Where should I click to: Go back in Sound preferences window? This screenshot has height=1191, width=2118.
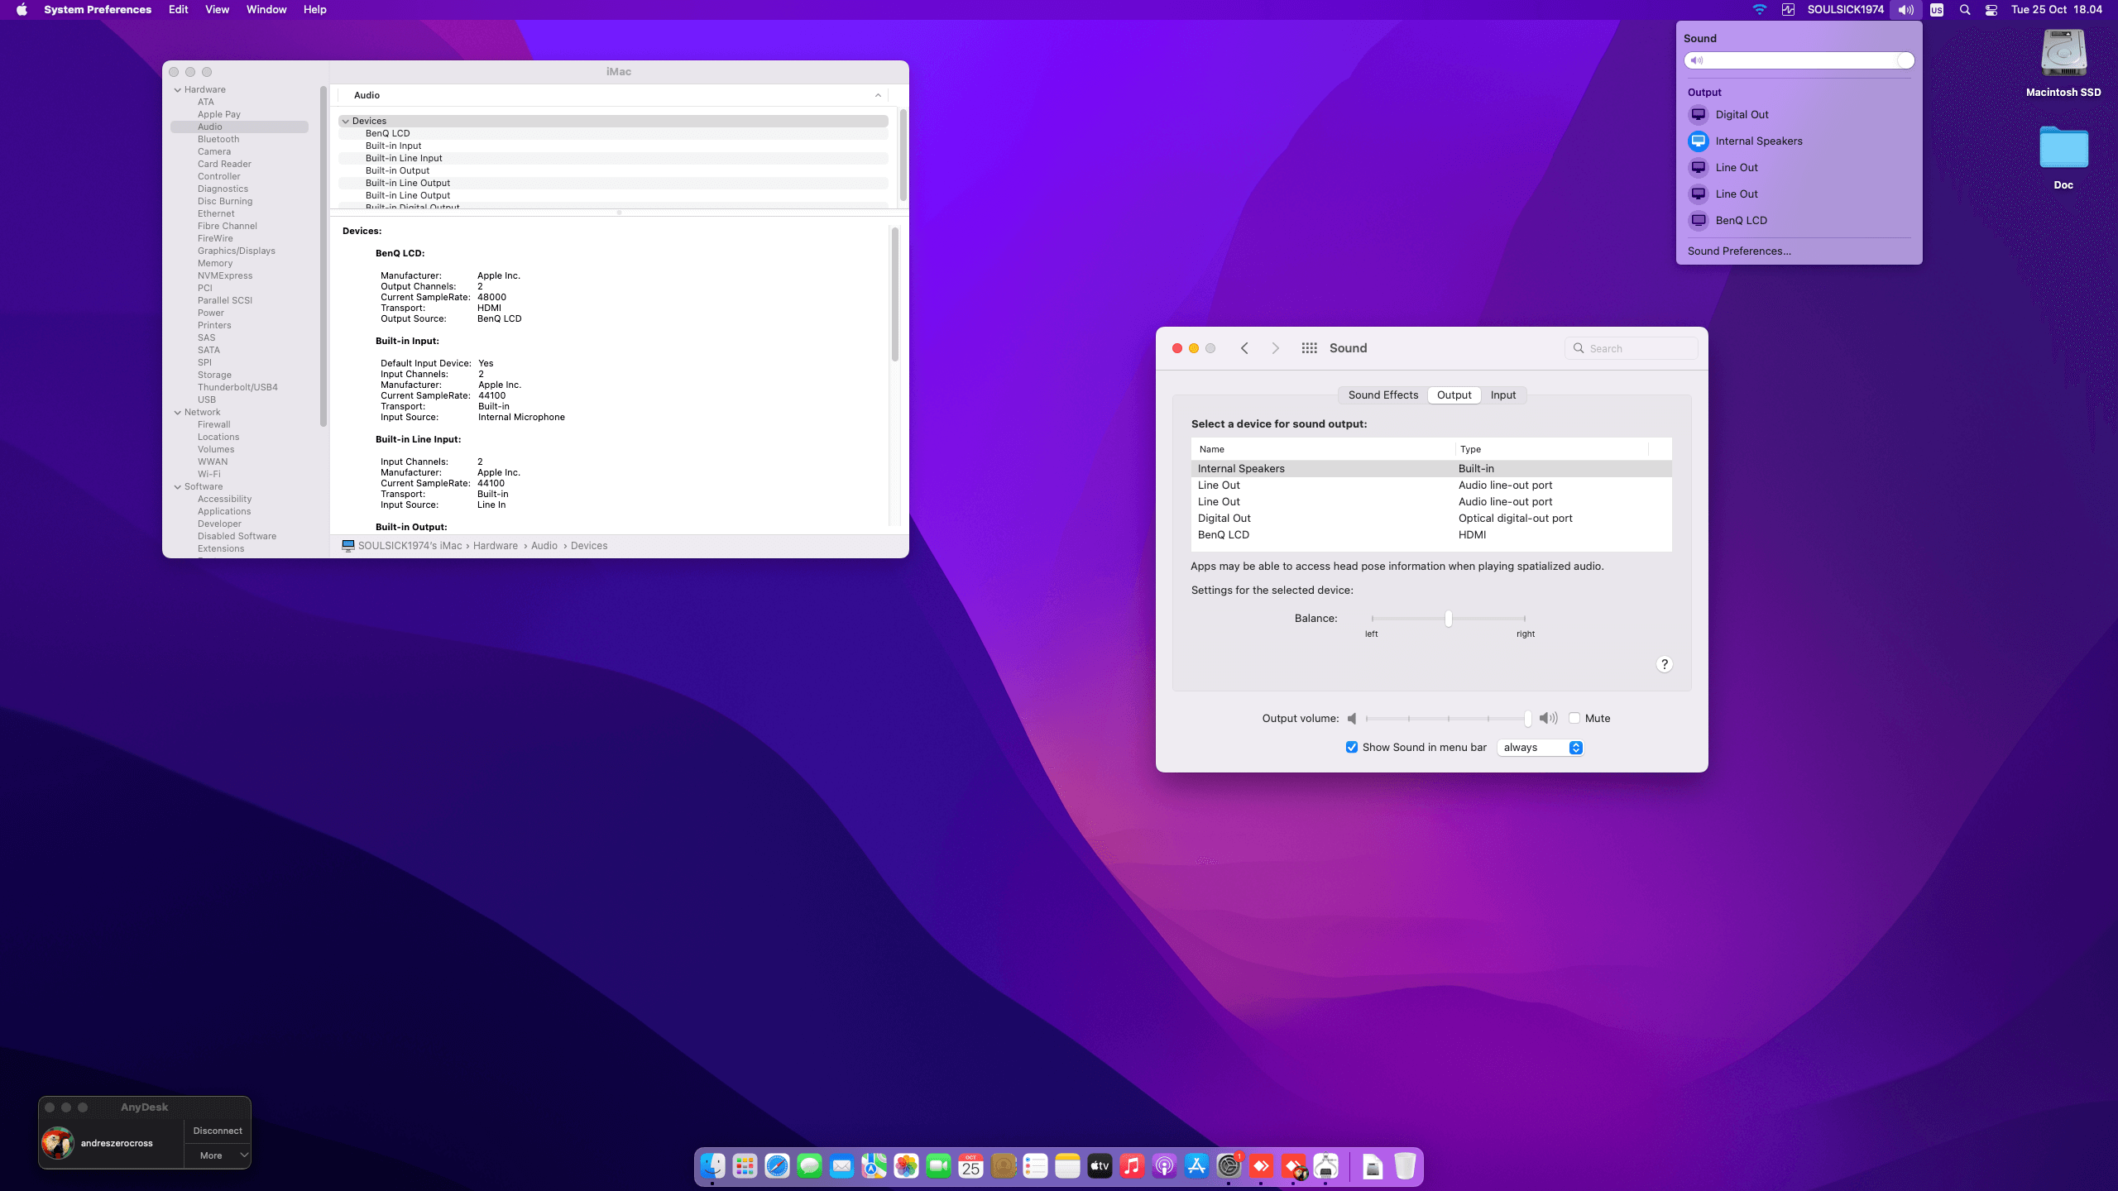[1244, 348]
